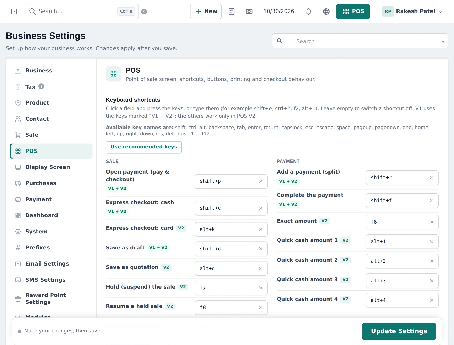Clear the alt+3 Quick cash amount shortcut
The width and height of the screenshot is (454, 345).
pos(432,281)
